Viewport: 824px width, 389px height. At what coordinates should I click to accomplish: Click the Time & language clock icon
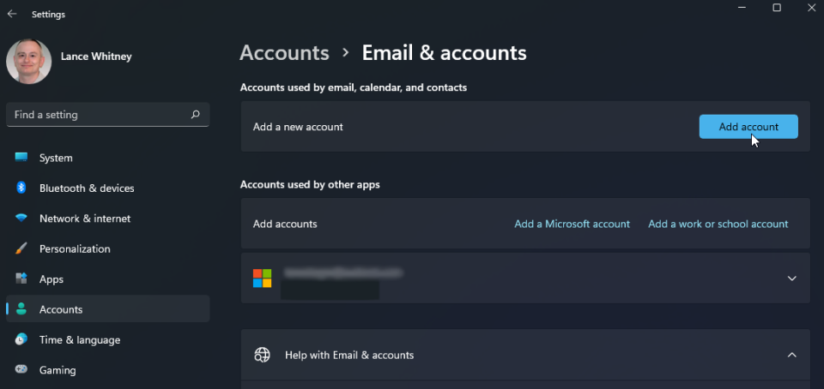(x=21, y=339)
